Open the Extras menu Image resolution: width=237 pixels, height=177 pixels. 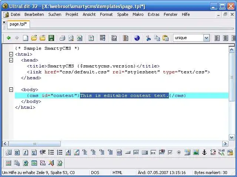153,14
